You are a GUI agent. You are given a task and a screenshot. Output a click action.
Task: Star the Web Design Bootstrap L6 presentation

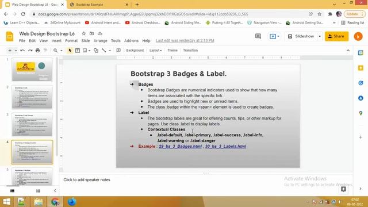pyautogui.click(x=83, y=33)
